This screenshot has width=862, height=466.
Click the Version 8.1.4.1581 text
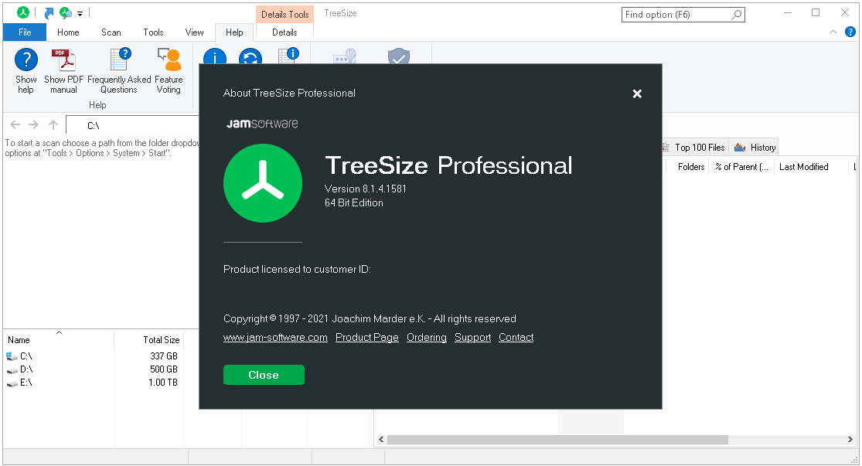click(366, 189)
